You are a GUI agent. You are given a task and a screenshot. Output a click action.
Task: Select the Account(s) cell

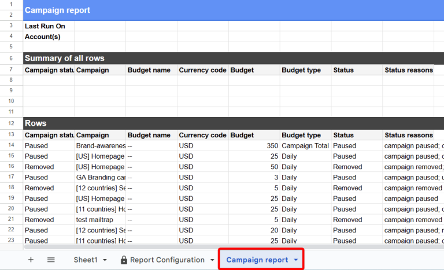tap(49, 37)
